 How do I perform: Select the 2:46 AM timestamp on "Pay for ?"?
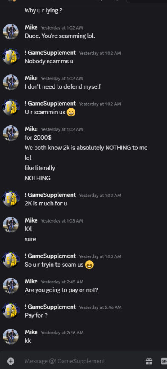[x=100, y=307]
